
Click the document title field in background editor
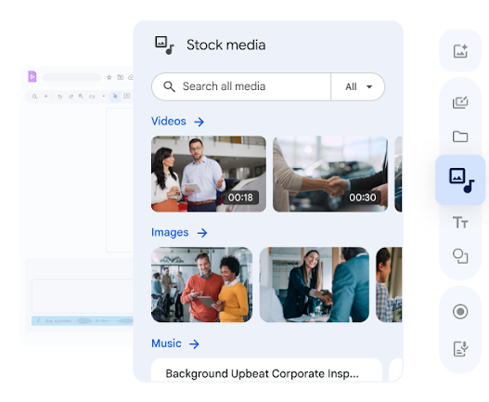pyautogui.click(x=71, y=77)
